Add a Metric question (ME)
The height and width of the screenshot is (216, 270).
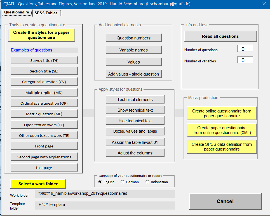pyautogui.click(x=44, y=114)
